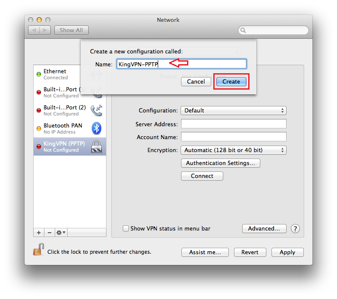The image size is (337, 299).
Task: Click the toolbar search field
Action: (x=273, y=30)
